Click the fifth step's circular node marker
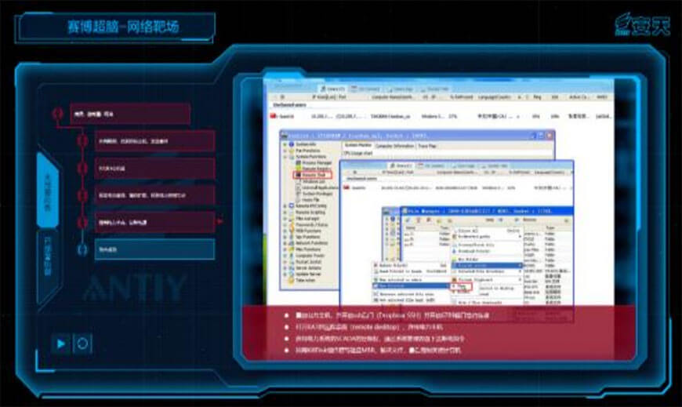 [x=82, y=223]
